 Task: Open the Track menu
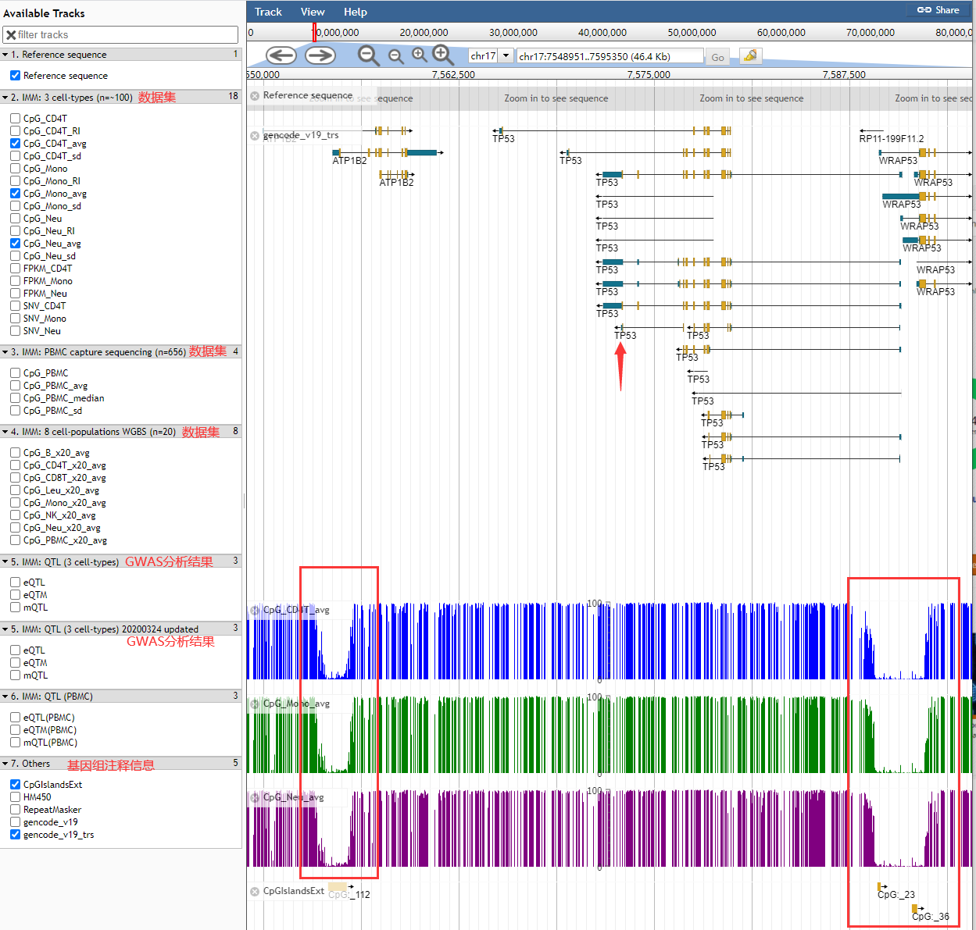pyautogui.click(x=268, y=12)
